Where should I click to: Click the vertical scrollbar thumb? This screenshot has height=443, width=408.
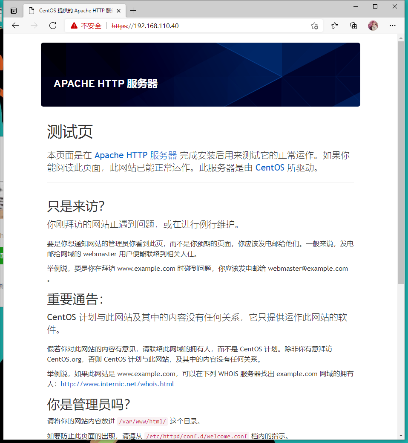pos(401,162)
